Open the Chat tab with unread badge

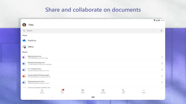[x=62, y=91]
